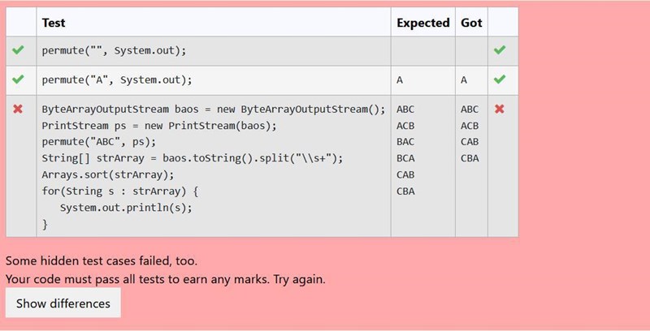Click the red X right of the Got column

point(500,109)
